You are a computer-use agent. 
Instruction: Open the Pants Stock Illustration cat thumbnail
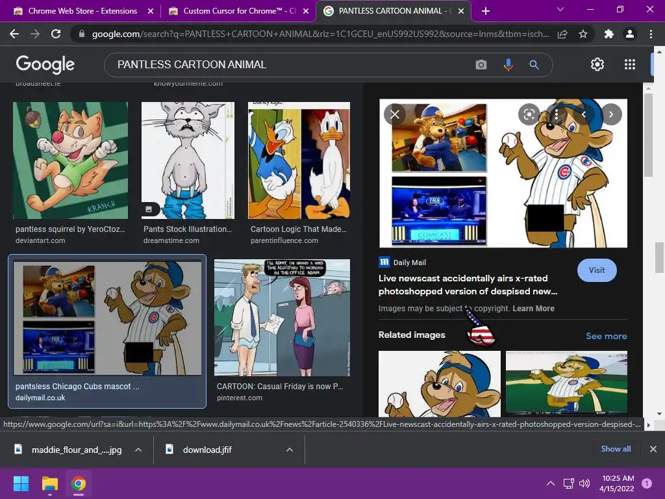188,160
